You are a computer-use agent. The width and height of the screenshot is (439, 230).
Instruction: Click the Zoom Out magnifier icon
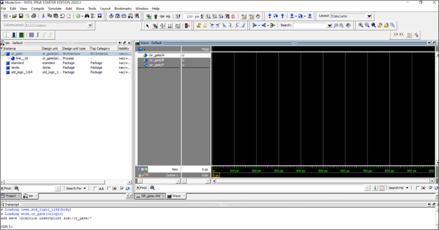pyautogui.click(x=367, y=25)
